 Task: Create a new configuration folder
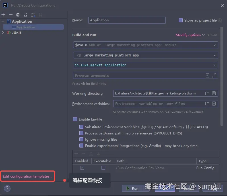click(33, 15)
